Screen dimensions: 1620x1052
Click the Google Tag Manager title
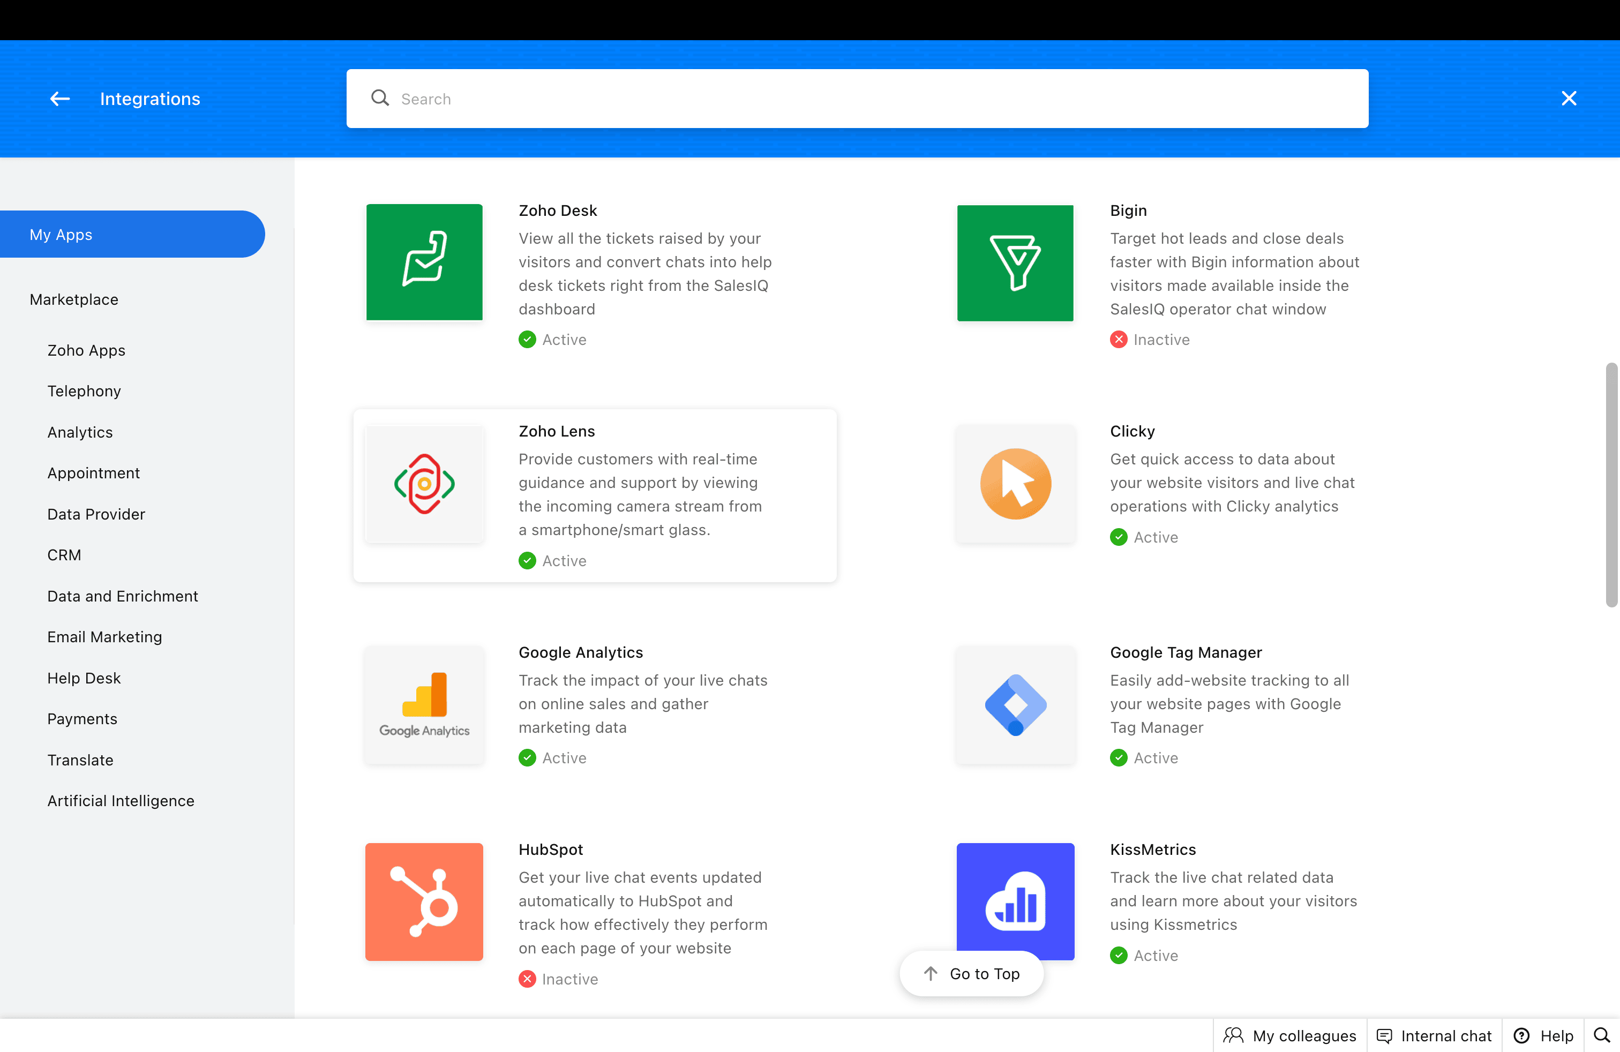[1186, 652]
